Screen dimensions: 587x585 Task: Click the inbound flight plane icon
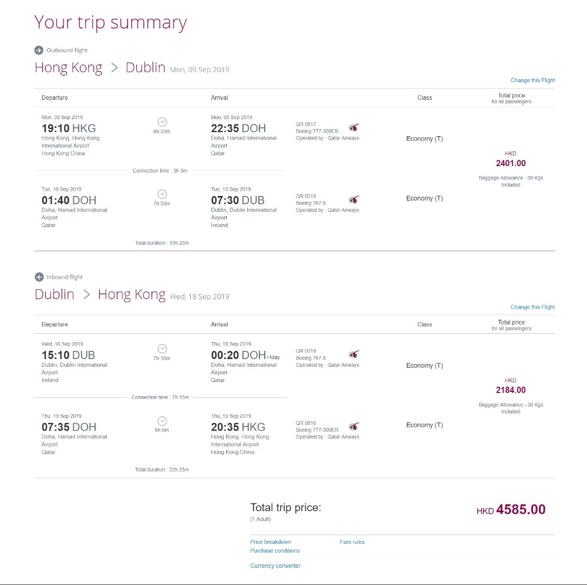click(x=39, y=277)
